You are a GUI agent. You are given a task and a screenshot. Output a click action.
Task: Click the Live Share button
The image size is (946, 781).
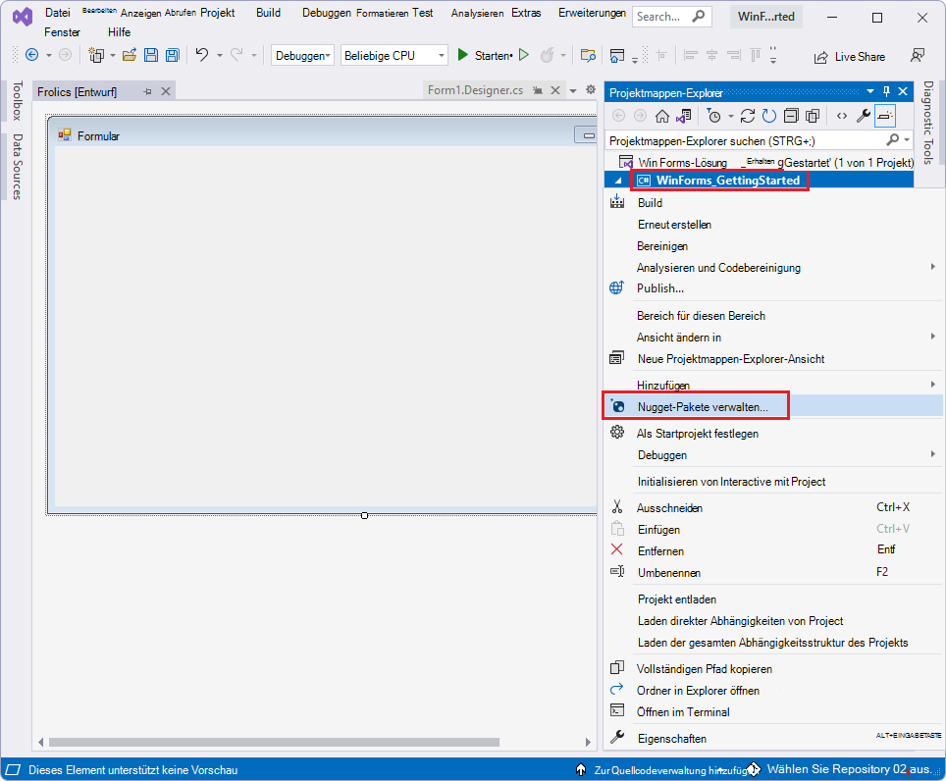pyautogui.click(x=849, y=56)
